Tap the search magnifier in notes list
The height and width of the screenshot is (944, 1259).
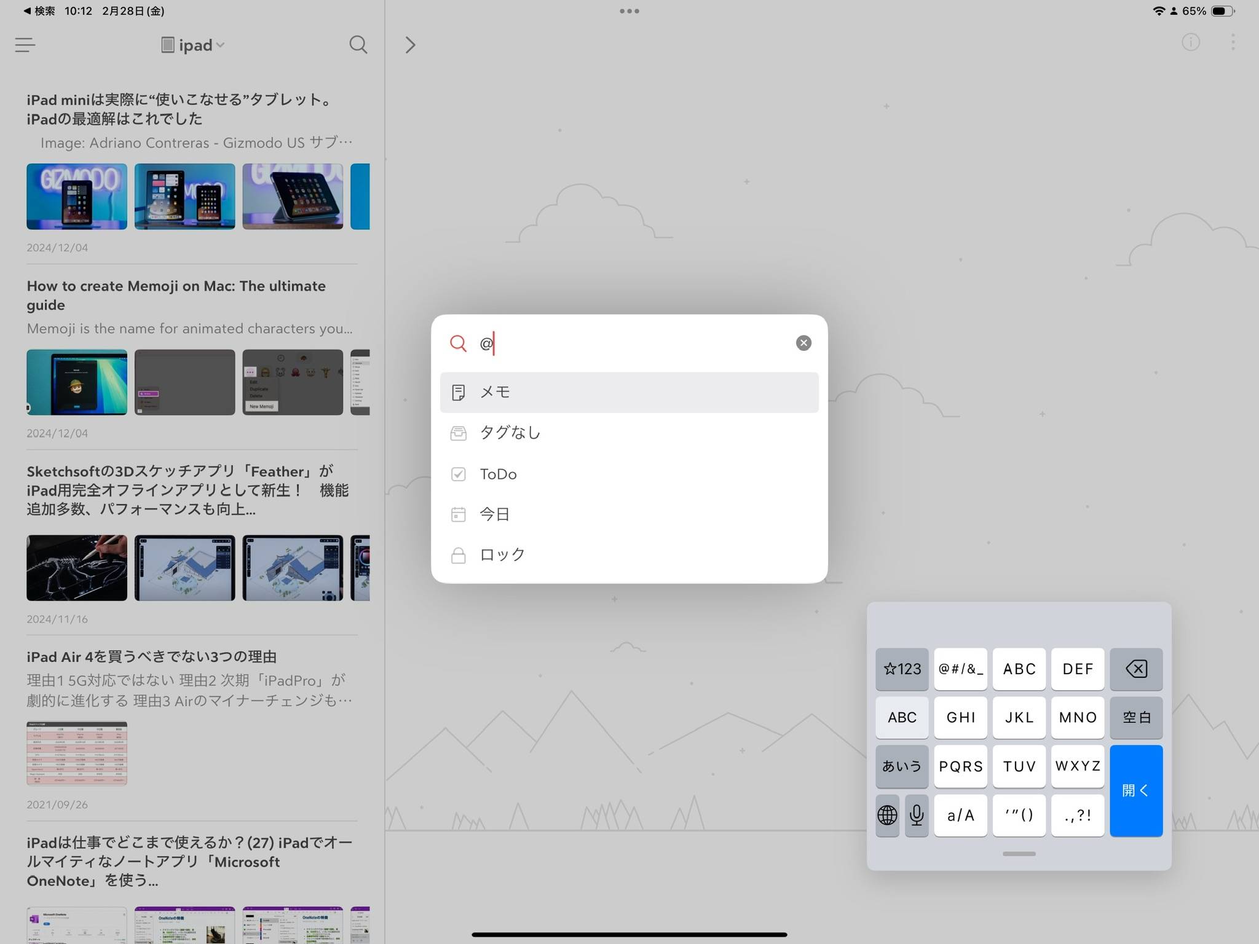(x=358, y=45)
